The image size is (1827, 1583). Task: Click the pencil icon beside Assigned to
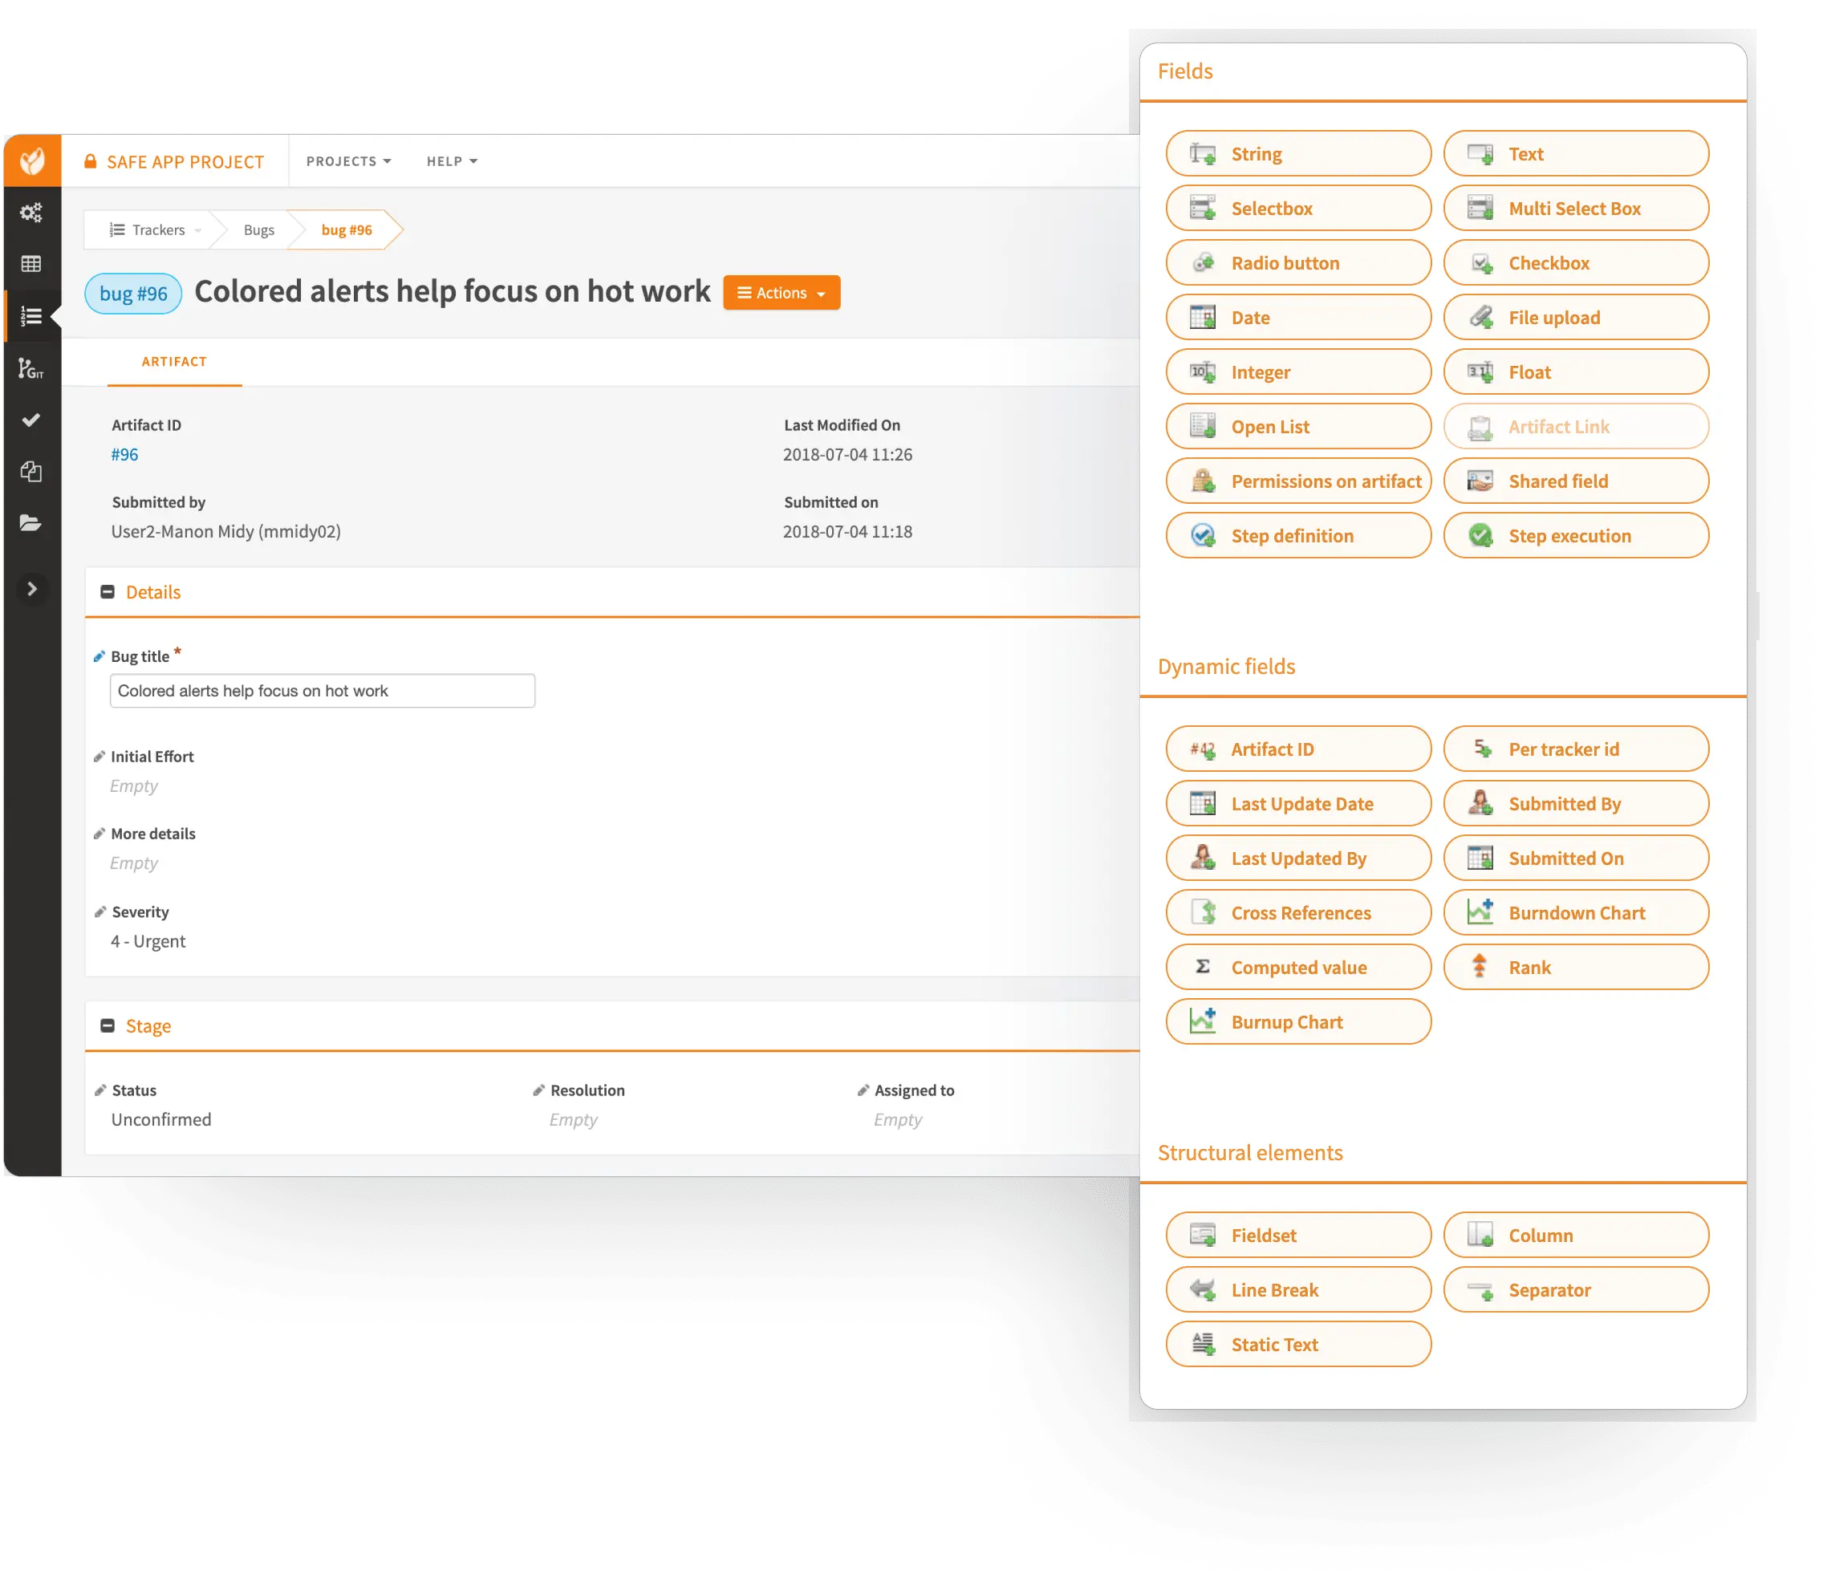click(863, 1091)
